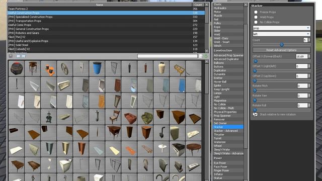Click the Offset X (forward/back) slider handle
The width and height of the screenshot is (322, 181).
click(x=256, y=61)
